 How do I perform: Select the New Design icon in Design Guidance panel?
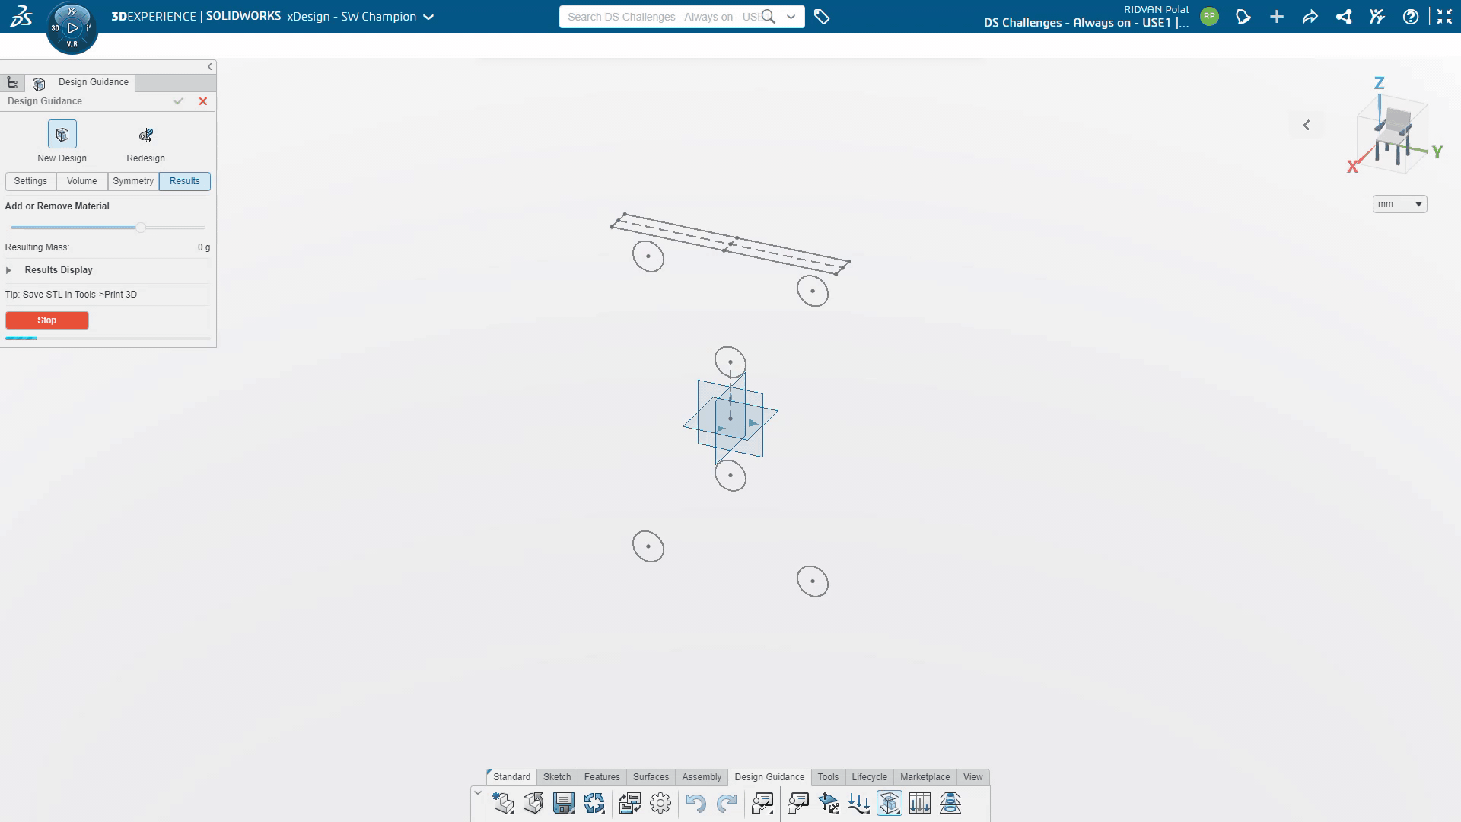[61, 134]
